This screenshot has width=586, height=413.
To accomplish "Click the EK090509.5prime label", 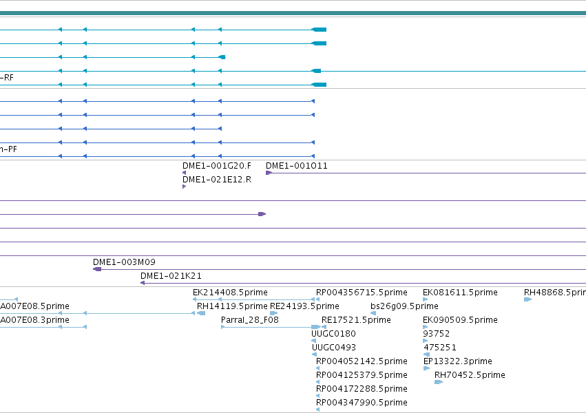I will coord(460,320).
